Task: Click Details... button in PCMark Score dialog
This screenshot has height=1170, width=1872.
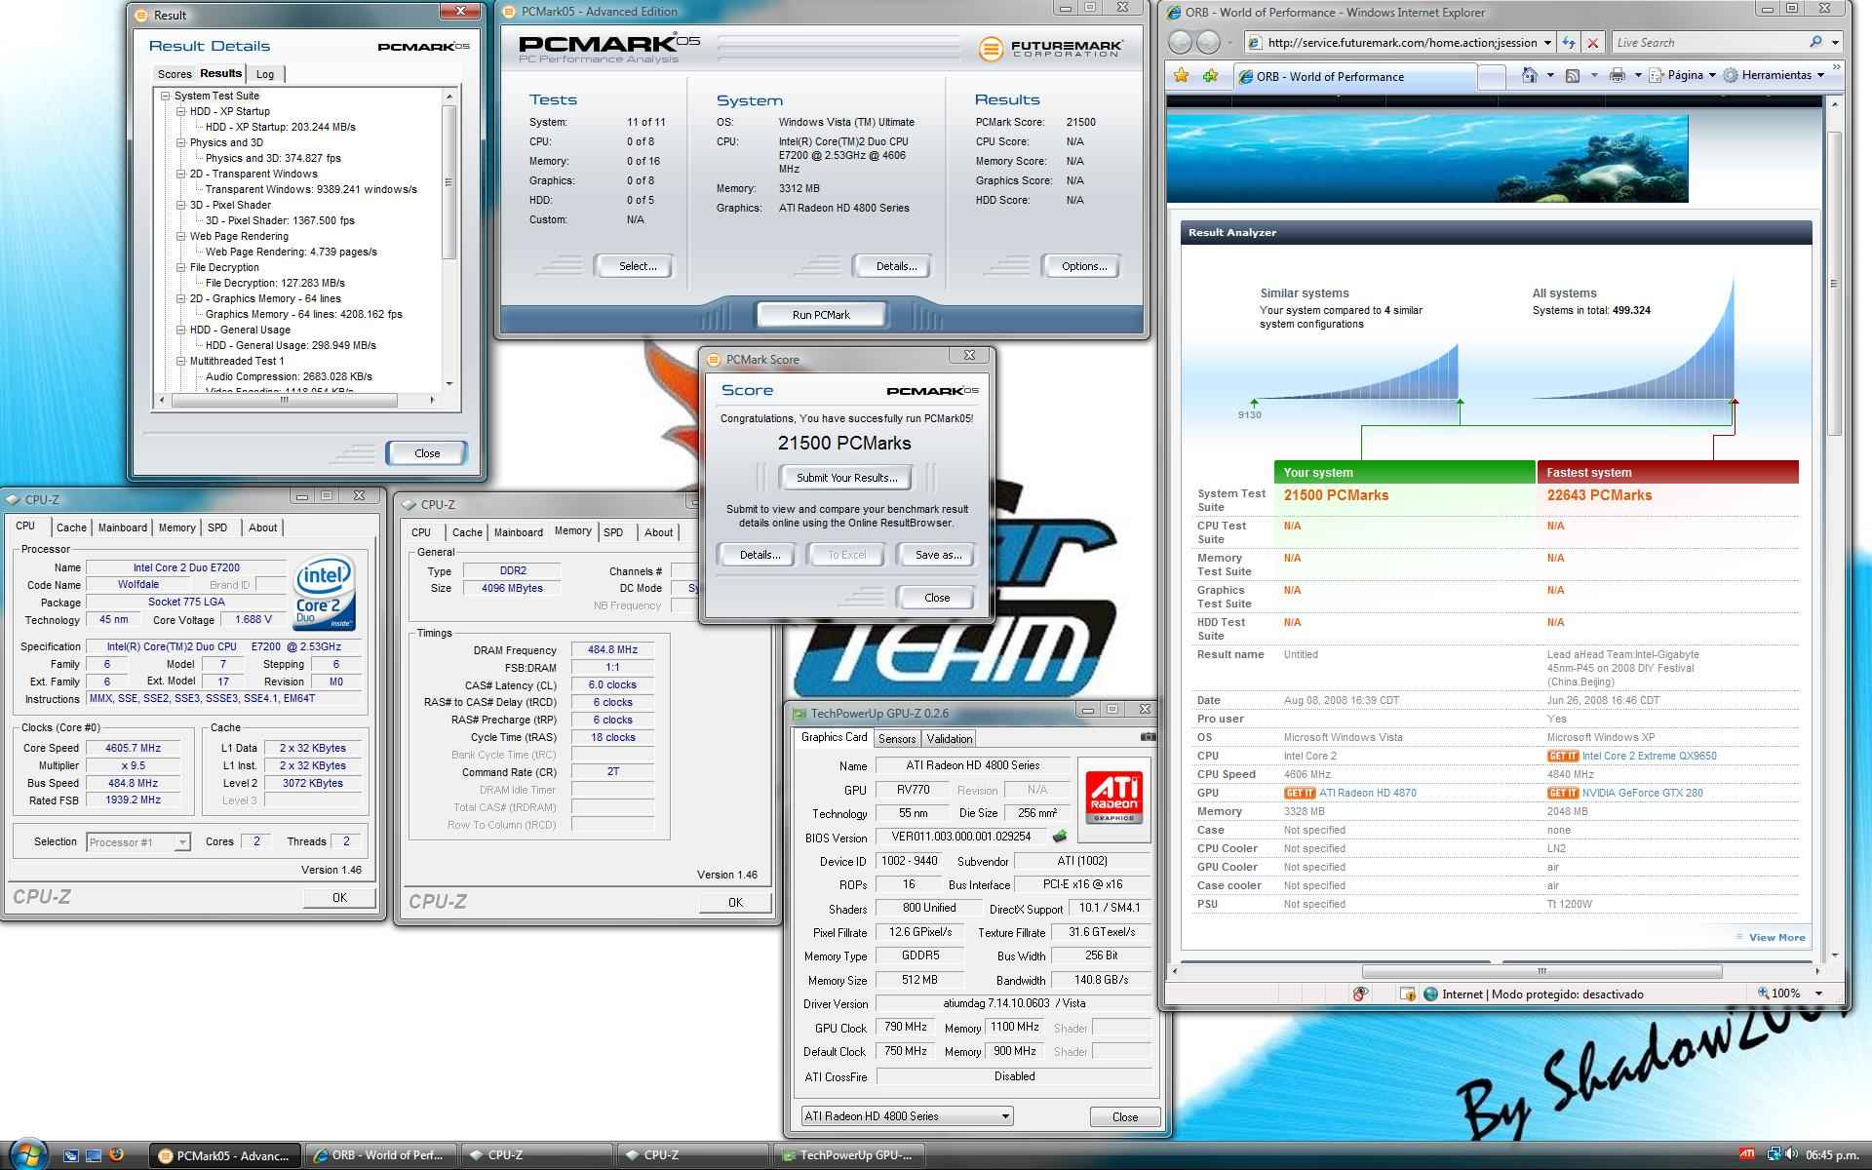Action: click(x=760, y=555)
